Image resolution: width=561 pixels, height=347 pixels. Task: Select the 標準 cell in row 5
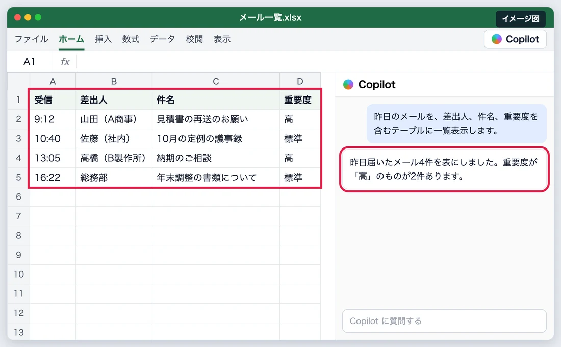[300, 177]
